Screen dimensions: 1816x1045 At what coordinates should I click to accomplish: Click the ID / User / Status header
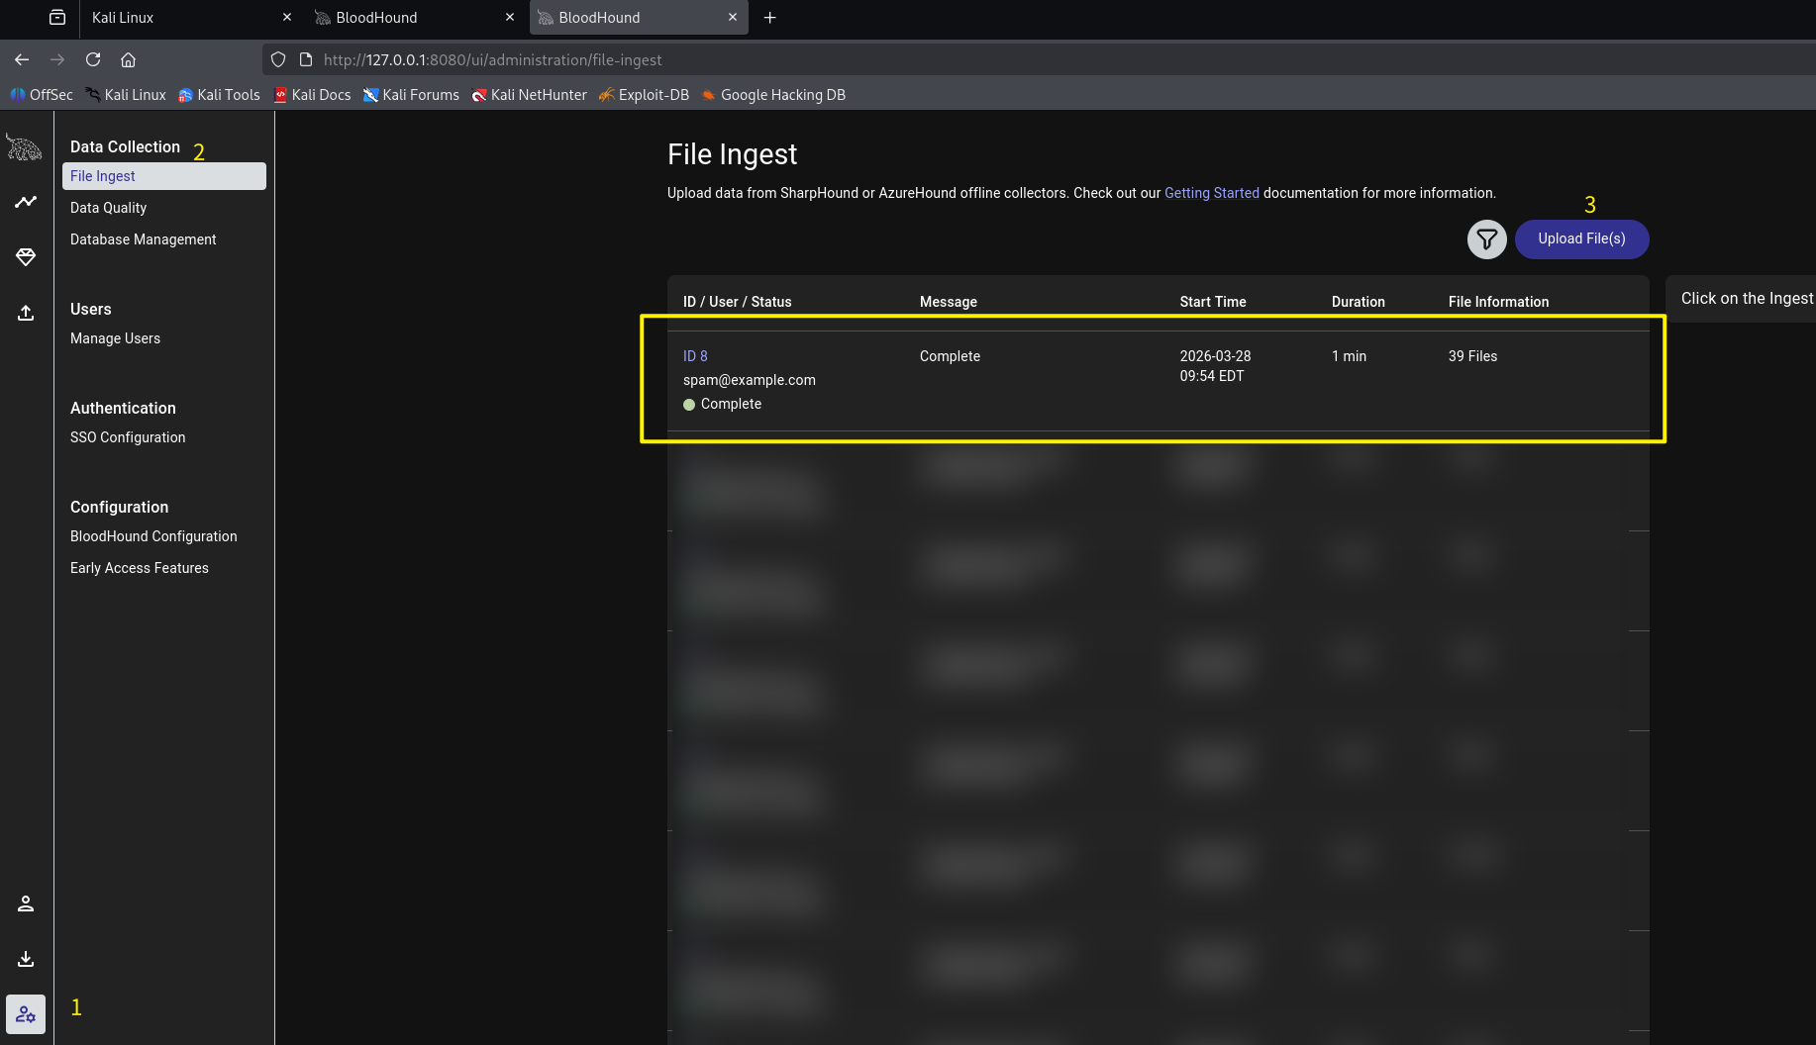[737, 302]
